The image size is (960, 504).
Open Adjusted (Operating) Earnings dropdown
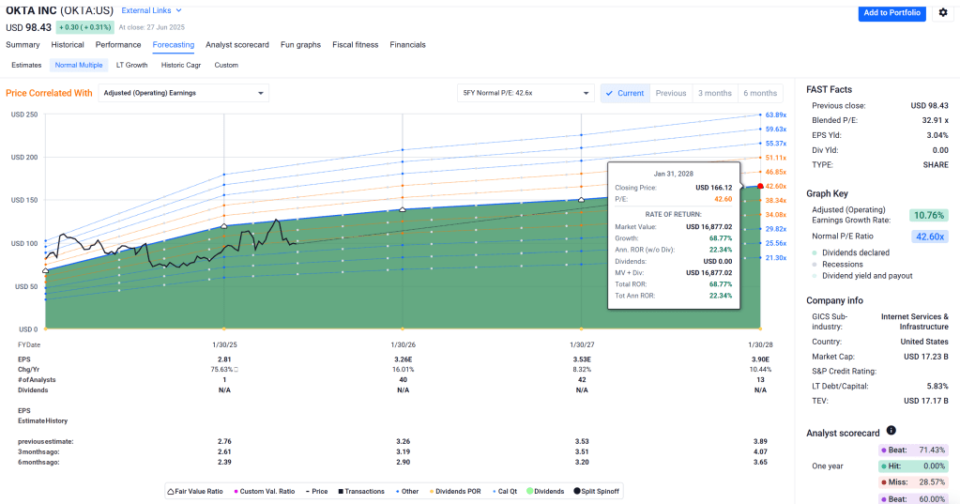click(184, 93)
